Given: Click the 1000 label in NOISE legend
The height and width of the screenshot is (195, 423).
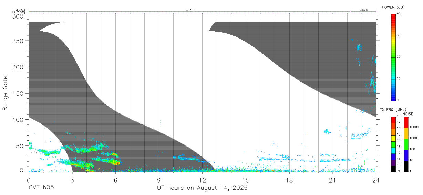Looking at the screenshot, I should click(413, 138).
